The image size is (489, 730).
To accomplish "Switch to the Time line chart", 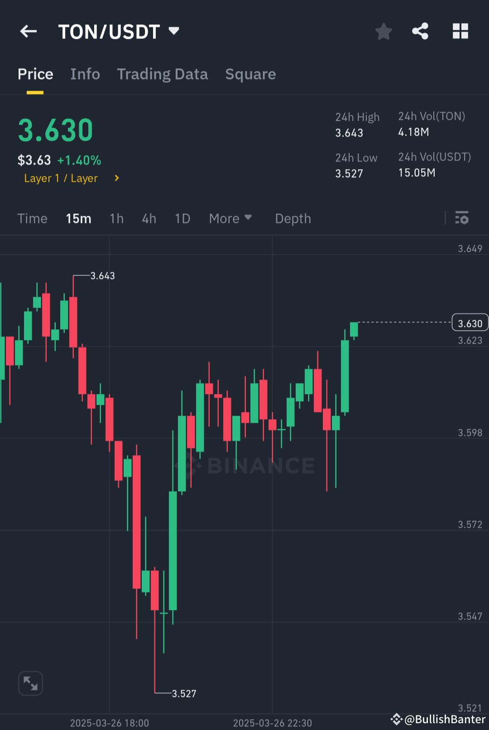I will coord(32,218).
